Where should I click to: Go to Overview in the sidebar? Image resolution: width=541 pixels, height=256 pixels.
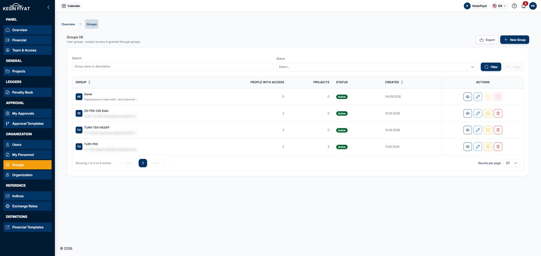pos(27,30)
